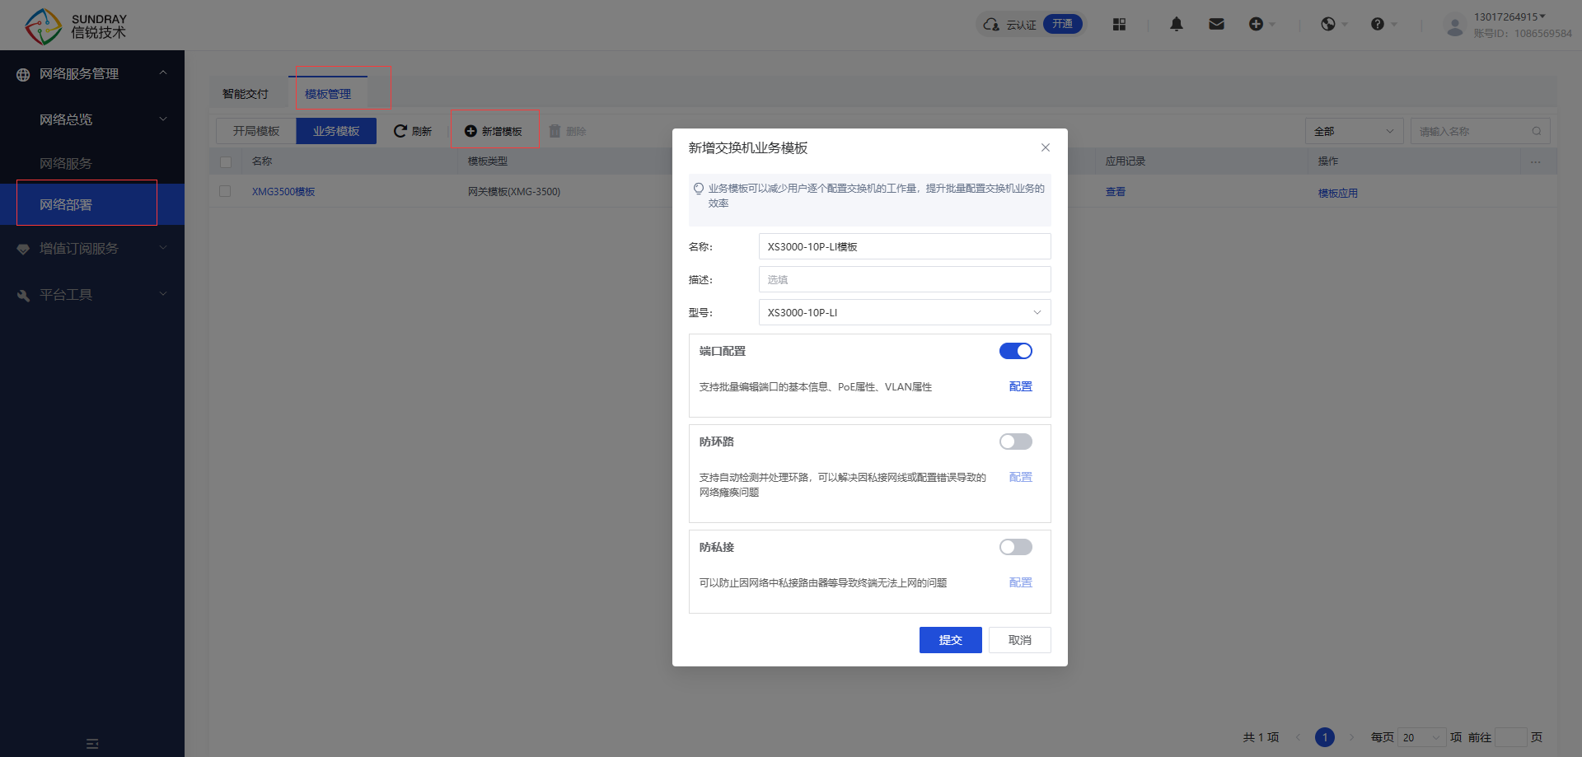Enable the 防环路 toggle switch
Screen dimensions: 1582x757
click(1015, 442)
